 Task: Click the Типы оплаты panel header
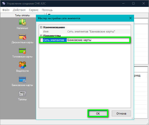tap(22, 15)
